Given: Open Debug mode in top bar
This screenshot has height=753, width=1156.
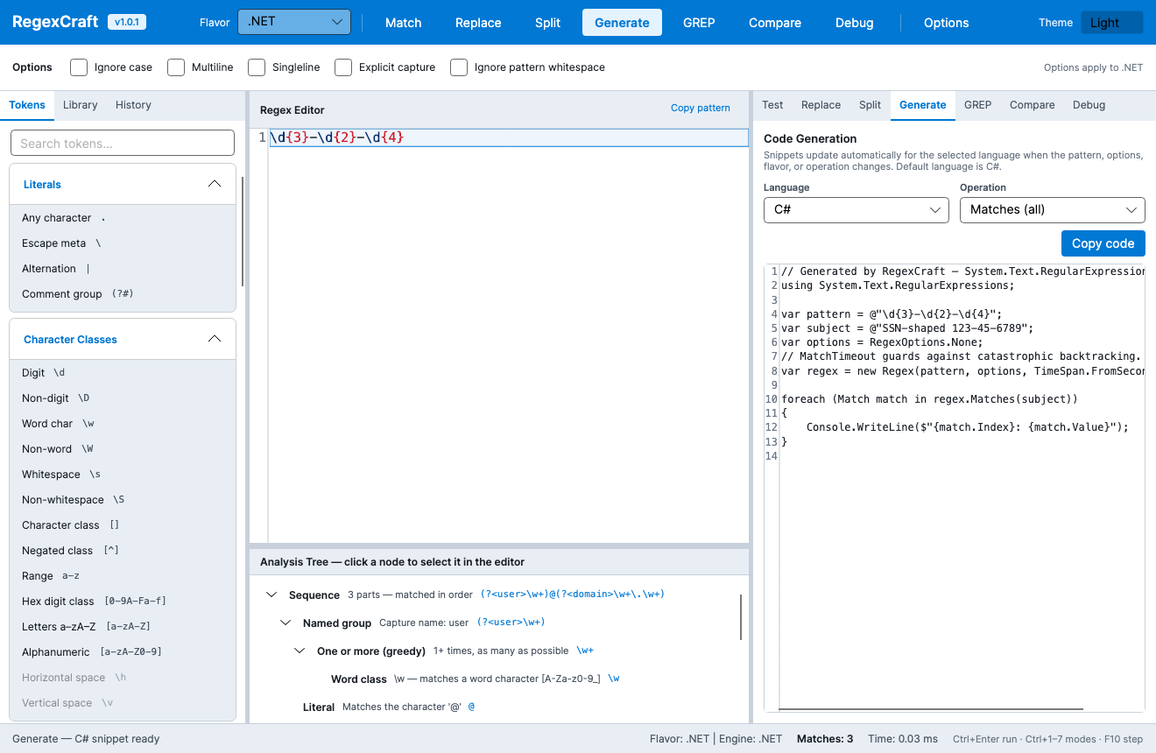Looking at the screenshot, I should [x=855, y=23].
